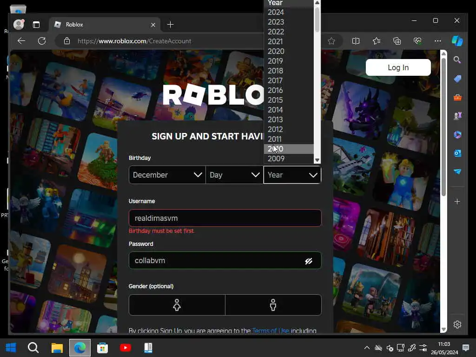Open YouTube app from taskbar

pos(126,348)
